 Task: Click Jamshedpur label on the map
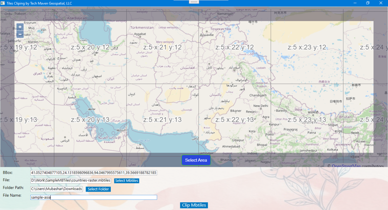309,150
